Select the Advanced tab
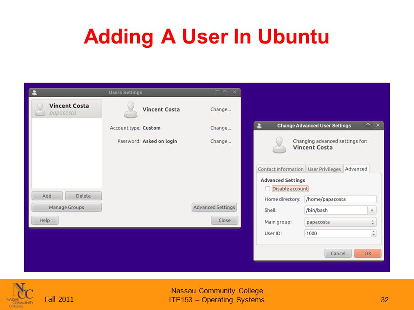The image size is (414, 310). [356, 169]
